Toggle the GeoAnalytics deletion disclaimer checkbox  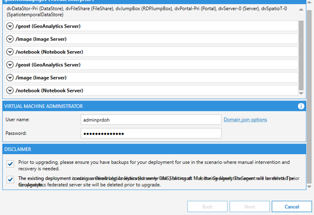[10, 179]
